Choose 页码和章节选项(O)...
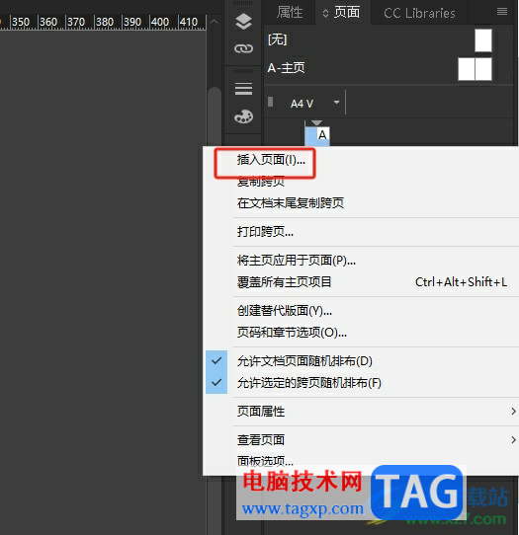This screenshot has width=519, height=535. 361,332
